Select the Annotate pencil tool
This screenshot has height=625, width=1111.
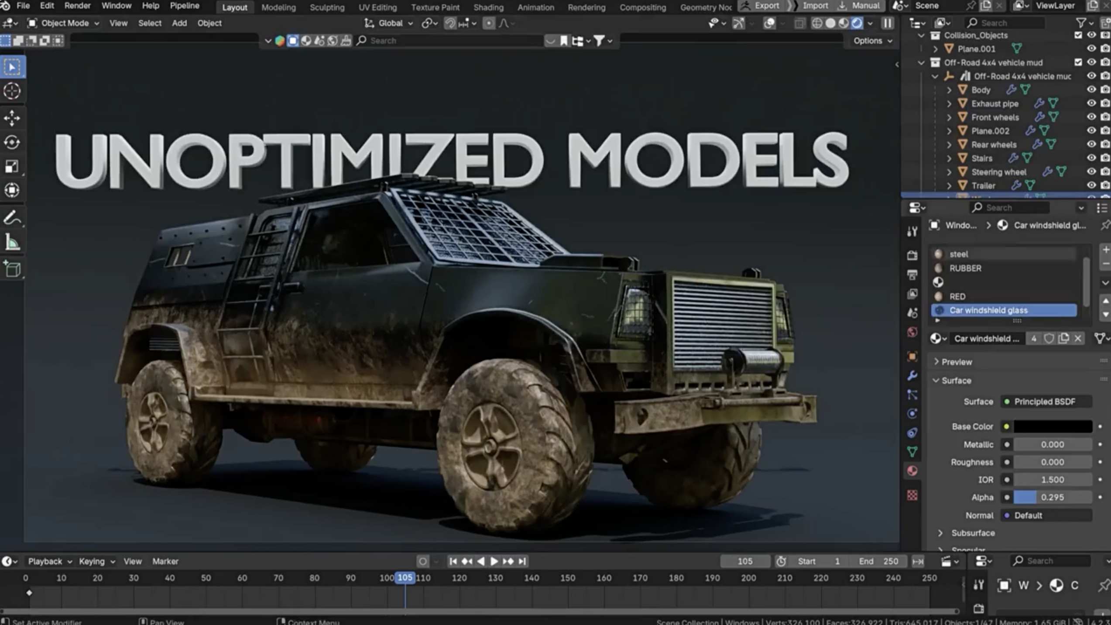[x=12, y=218]
